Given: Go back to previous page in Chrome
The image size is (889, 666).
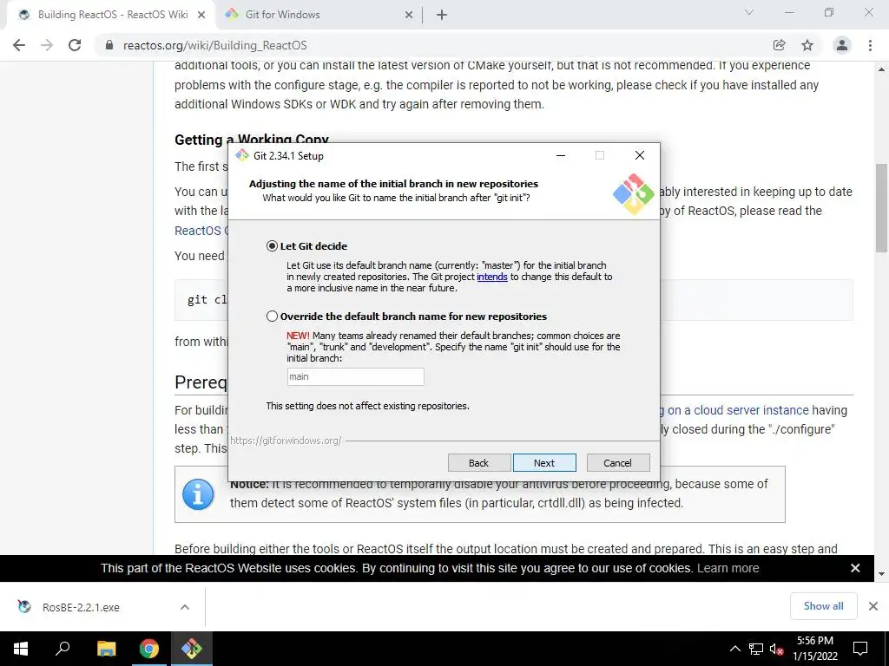Looking at the screenshot, I should (19, 45).
